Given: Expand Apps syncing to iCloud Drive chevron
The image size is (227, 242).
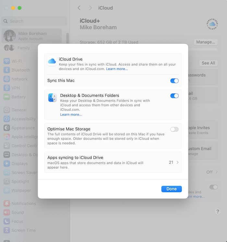Looking at the screenshot, I should [x=177, y=162].
